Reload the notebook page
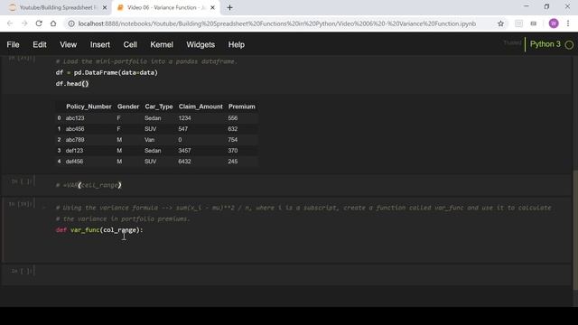578x325 pixels. point(39,23)
